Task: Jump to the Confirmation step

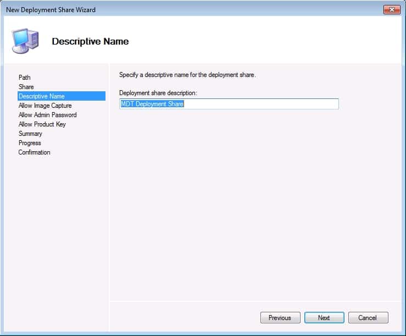Action: (35, 152)
